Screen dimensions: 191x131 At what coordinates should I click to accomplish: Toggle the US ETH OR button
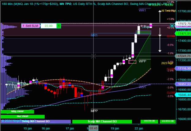149,122
